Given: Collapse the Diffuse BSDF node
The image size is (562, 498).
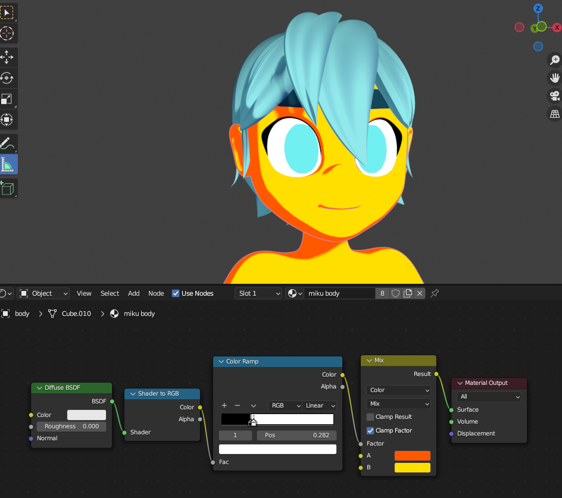Looking at the screenshot, I should click(39, 388).
